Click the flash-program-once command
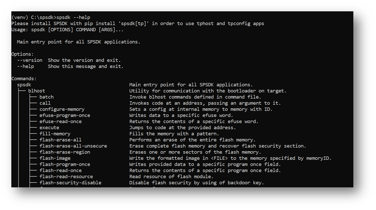 coord(65,164)
